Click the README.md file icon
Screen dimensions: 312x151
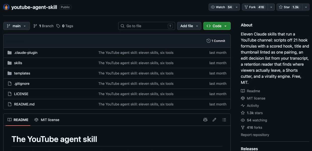10,104
